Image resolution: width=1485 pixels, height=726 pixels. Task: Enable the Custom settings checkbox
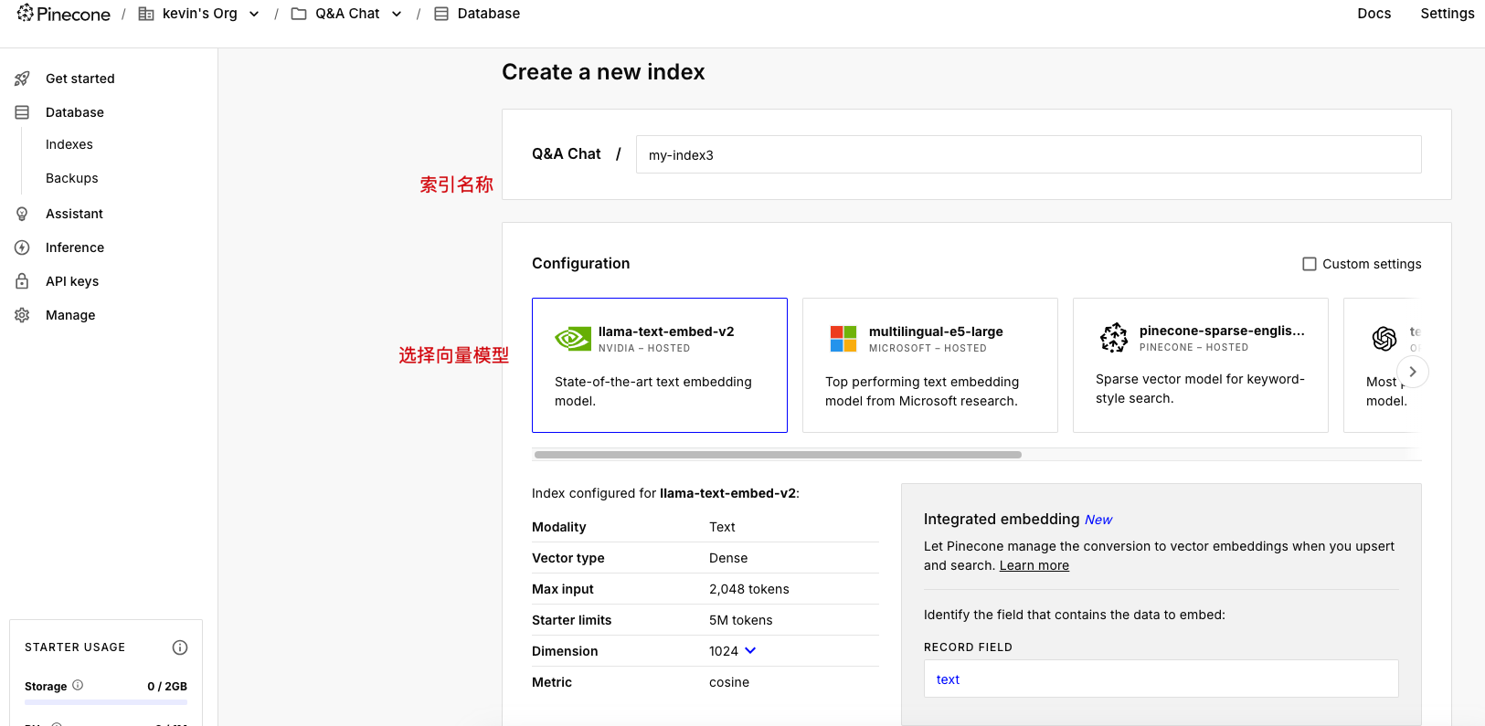[x=1310, y=264]
